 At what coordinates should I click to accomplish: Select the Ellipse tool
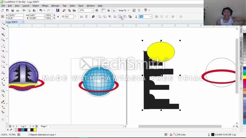(x=3, y=61)
